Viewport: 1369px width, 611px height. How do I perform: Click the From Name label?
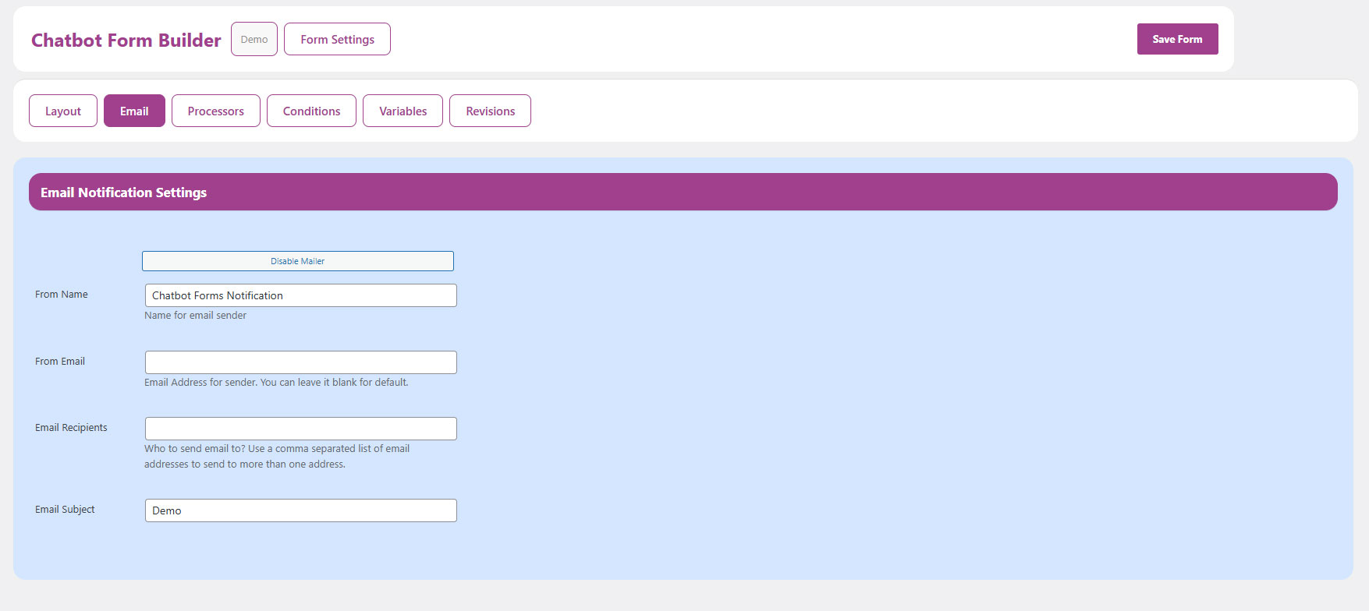pyautogui.click(x=62, y=295)
